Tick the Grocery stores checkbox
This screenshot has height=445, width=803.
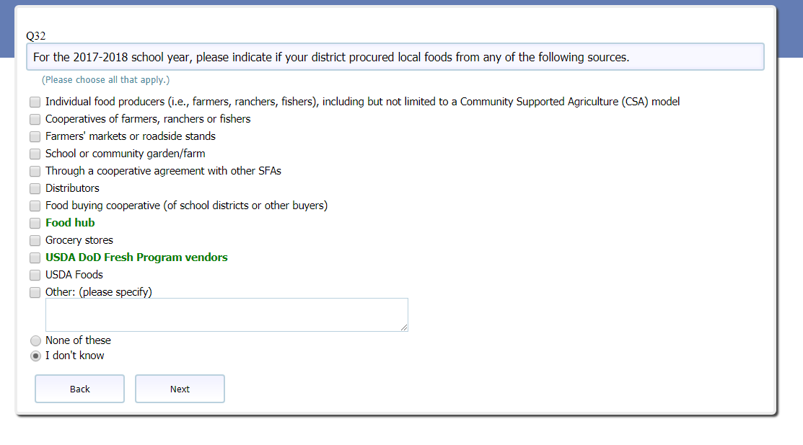coord(35,240)
